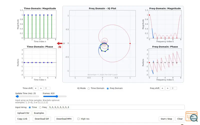
Task: Focus the Time shift value field
Action: coord(47,88)
